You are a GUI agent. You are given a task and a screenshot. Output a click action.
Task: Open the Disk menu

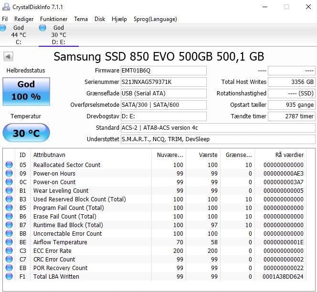(100, 19)
